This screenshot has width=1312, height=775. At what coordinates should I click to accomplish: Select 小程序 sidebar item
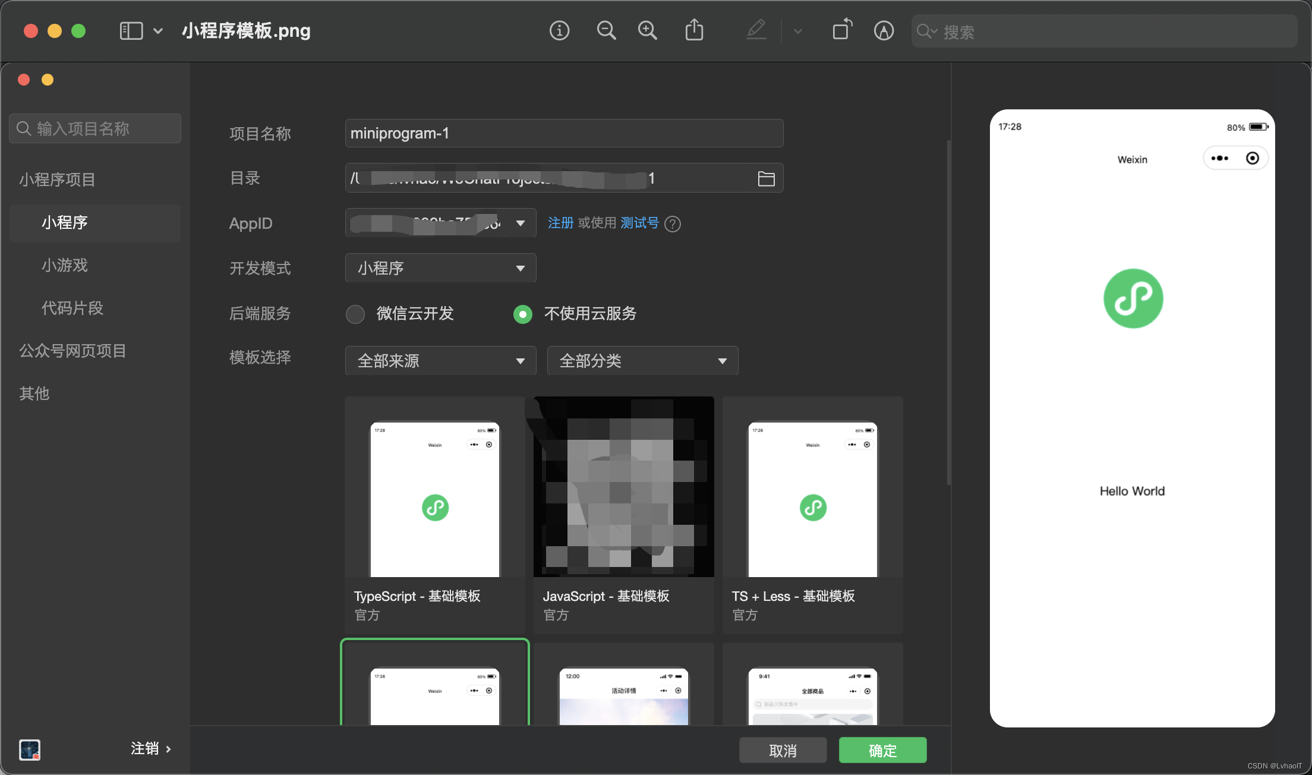pos(95,223)
